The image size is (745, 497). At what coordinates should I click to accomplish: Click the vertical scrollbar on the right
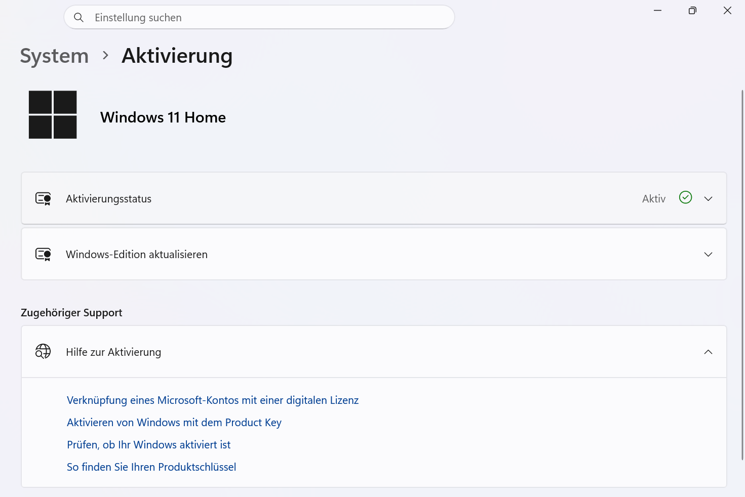742,275
